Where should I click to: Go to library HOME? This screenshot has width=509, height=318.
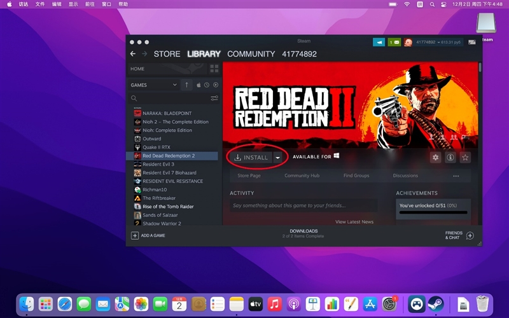coord(167,69)
